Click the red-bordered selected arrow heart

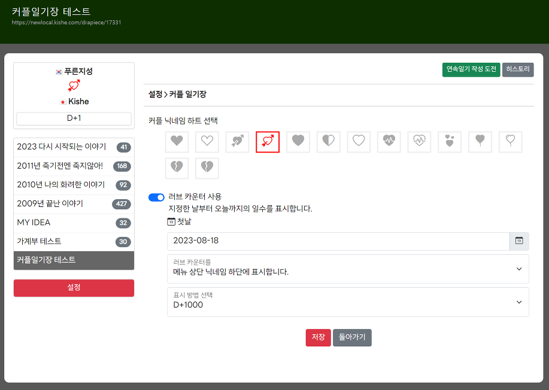[x=268, y=142]
